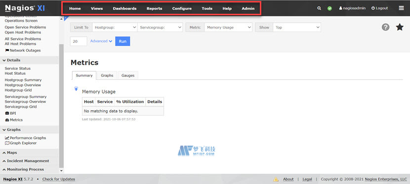Image resolution: width=410 pixels, height=184 pixels.
Task: Open the Metric Memory Usage dropdown
Action: click(x=228, y=28)
